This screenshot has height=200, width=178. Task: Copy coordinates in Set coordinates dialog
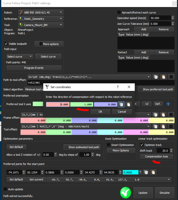click(x=121, y=104)
